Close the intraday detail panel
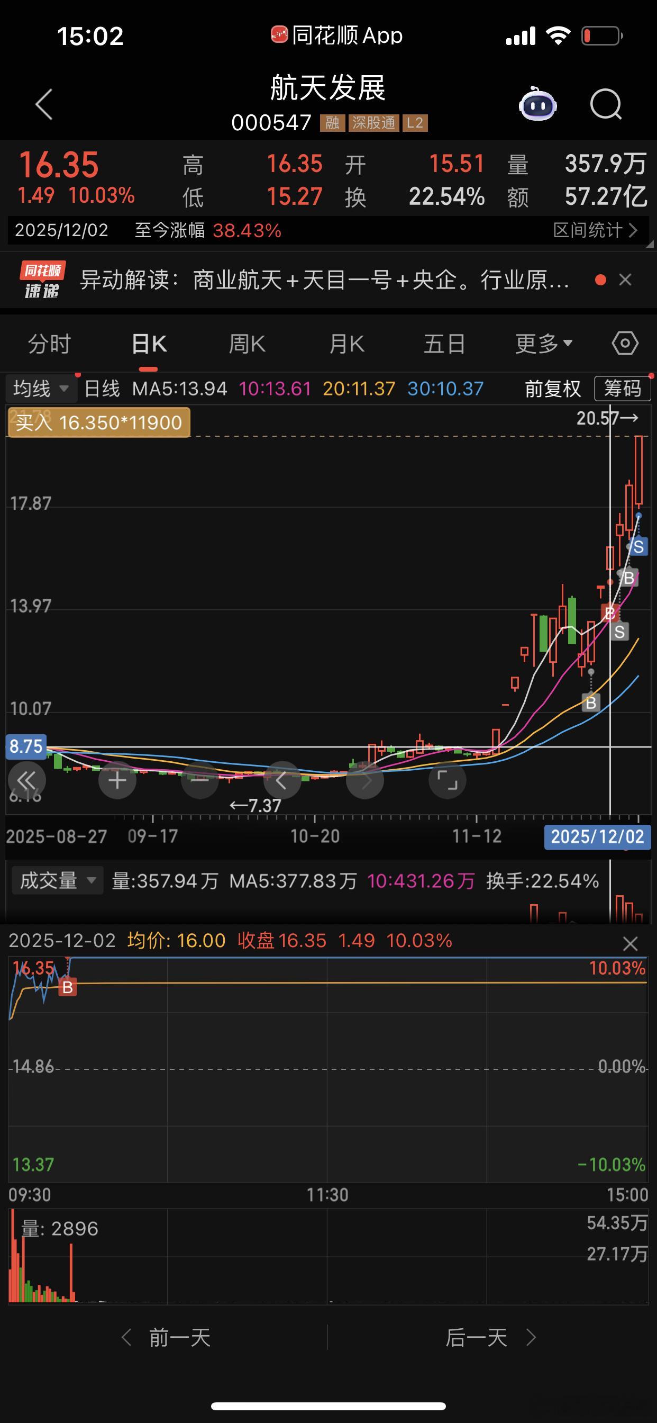The width and height of the screenshot is (657, 1423). pyautogui.click(x=630, y=943)
